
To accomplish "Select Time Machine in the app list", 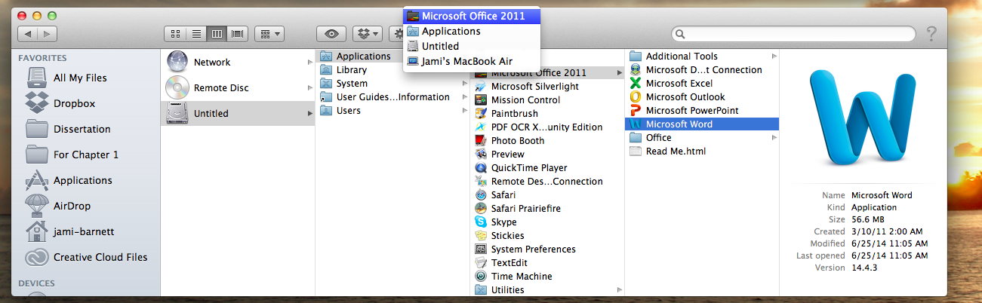I will tap(547, 276).
